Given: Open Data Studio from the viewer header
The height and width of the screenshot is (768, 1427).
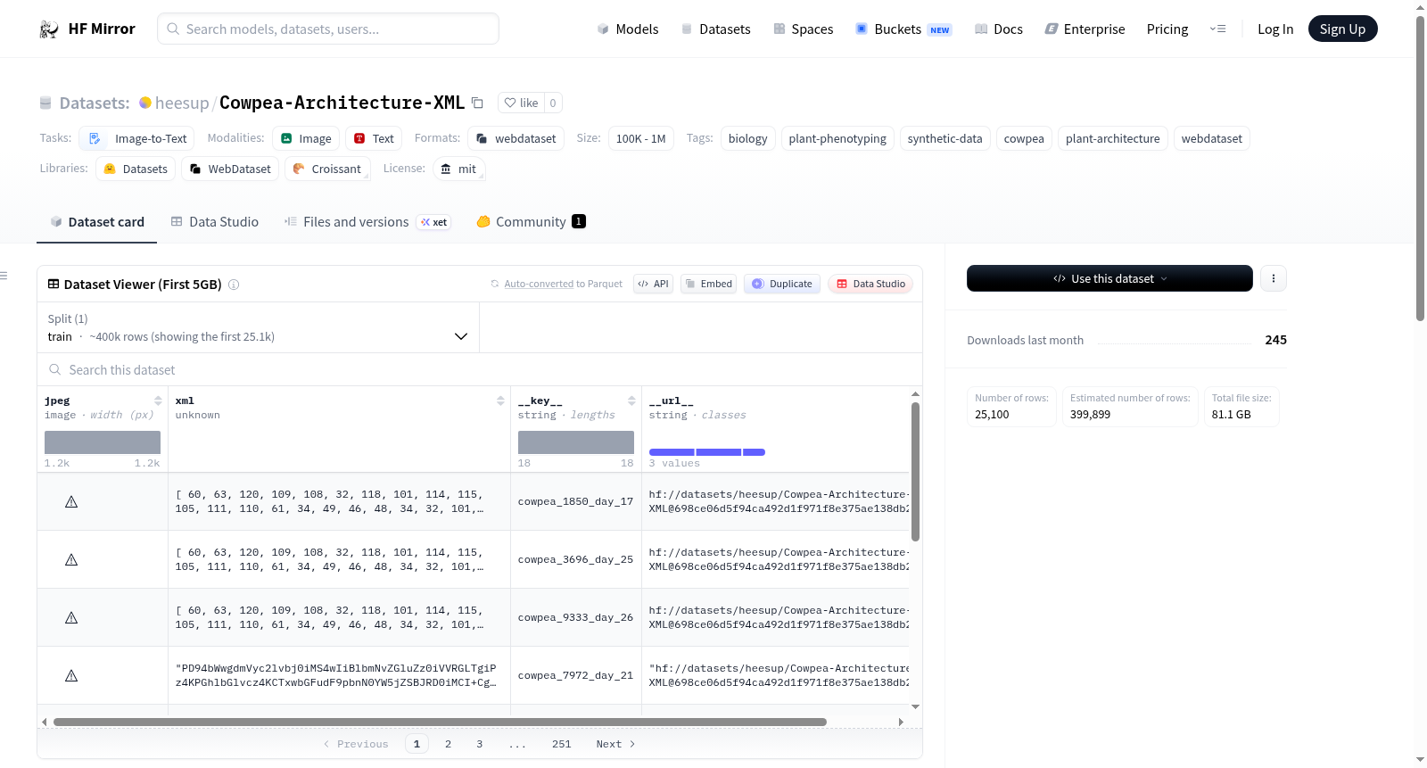Looking at the screenshot, I should pos(870,284).
